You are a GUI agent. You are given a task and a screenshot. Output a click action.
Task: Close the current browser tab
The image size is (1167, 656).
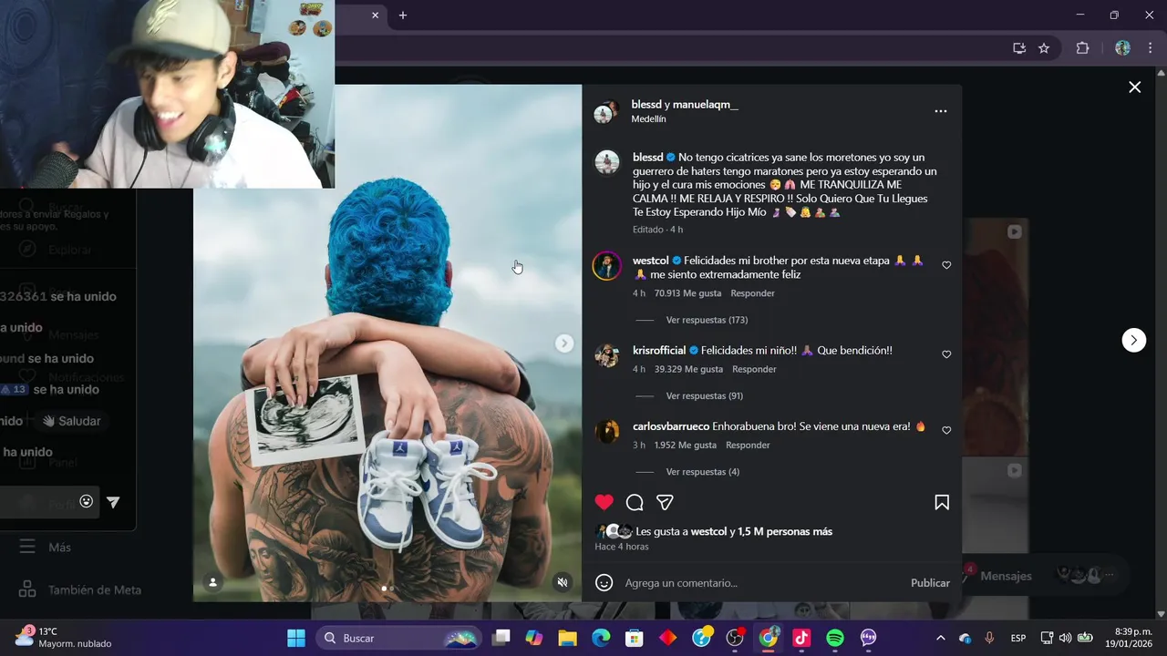tap(375, 15)
